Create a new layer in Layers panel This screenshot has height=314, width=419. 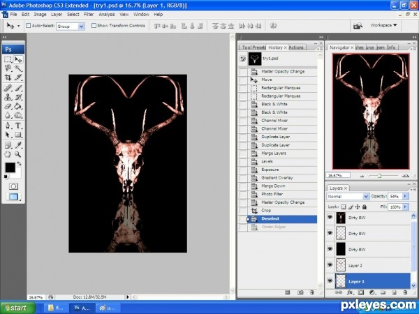click(x=394, y=292)
